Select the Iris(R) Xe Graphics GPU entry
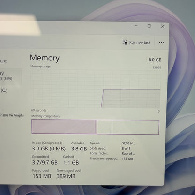This screenshot has height=195, width=195. click(x=12, y=115)
